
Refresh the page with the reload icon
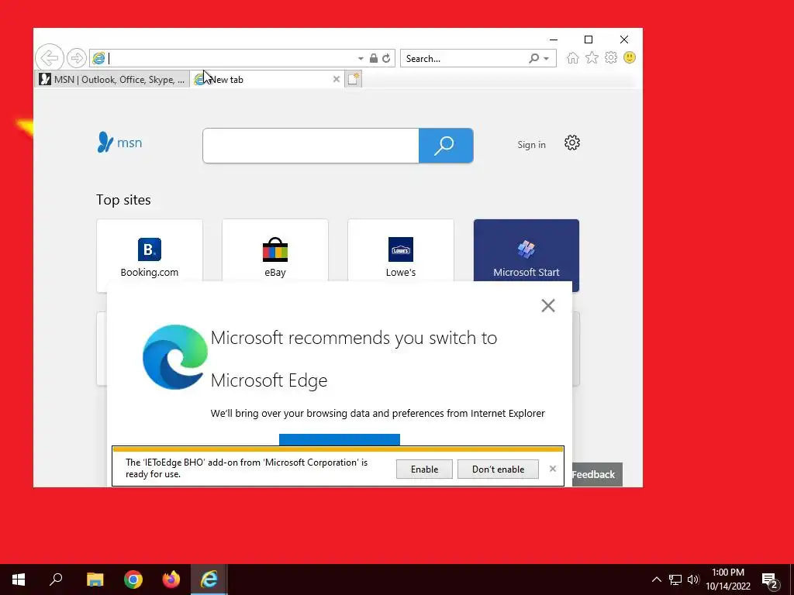pos(386,58)
